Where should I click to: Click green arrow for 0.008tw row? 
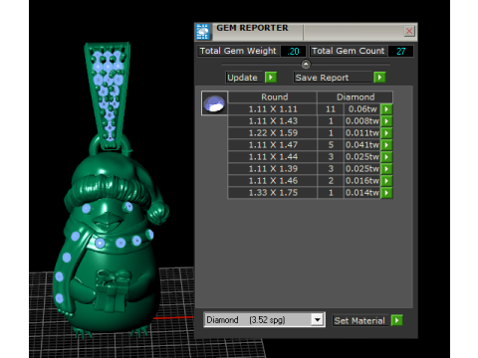tap(386, 121)
